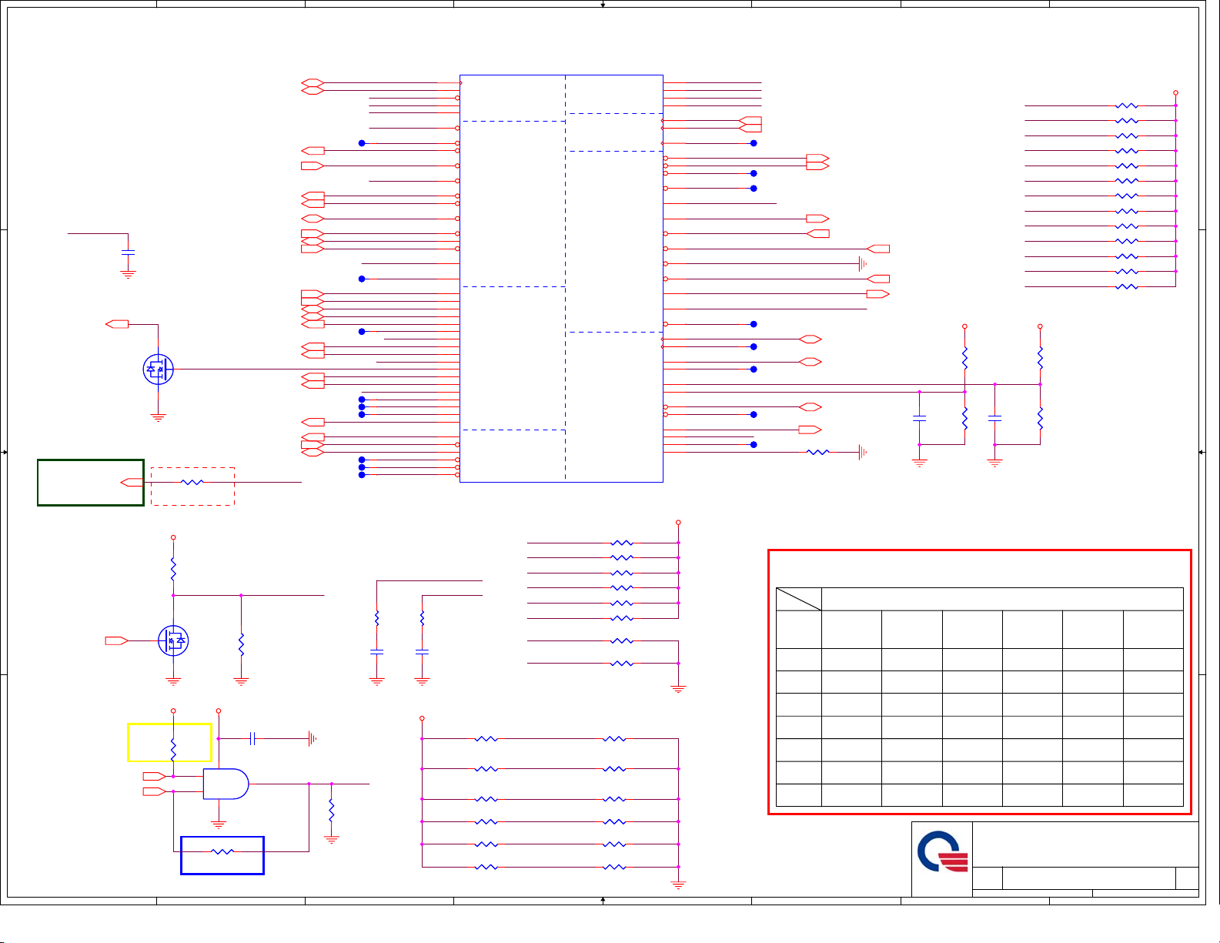
Task: Click the ground symbol under the AND gate
Action: tap(219, 824)
